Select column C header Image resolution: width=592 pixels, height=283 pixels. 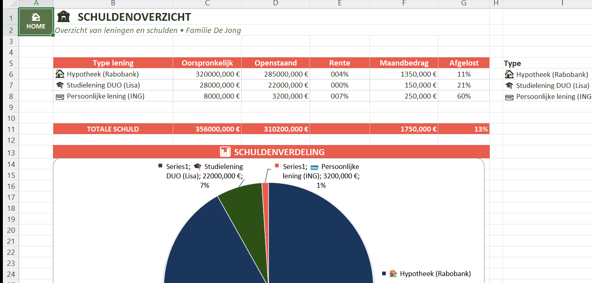point(207,4)
